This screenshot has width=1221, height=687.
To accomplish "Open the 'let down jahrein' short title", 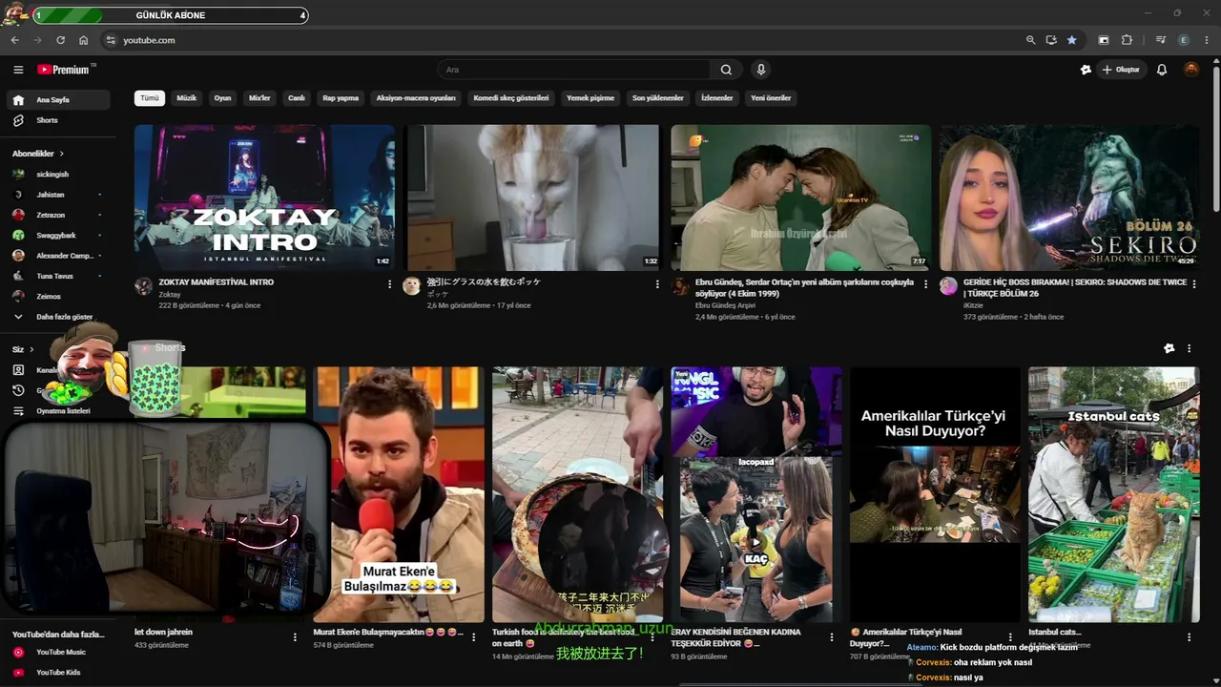I will [163, 632].
